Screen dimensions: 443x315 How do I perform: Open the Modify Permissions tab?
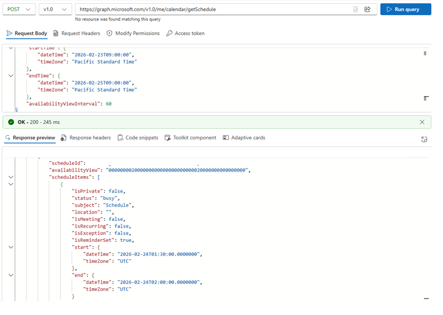pos(133,33)
